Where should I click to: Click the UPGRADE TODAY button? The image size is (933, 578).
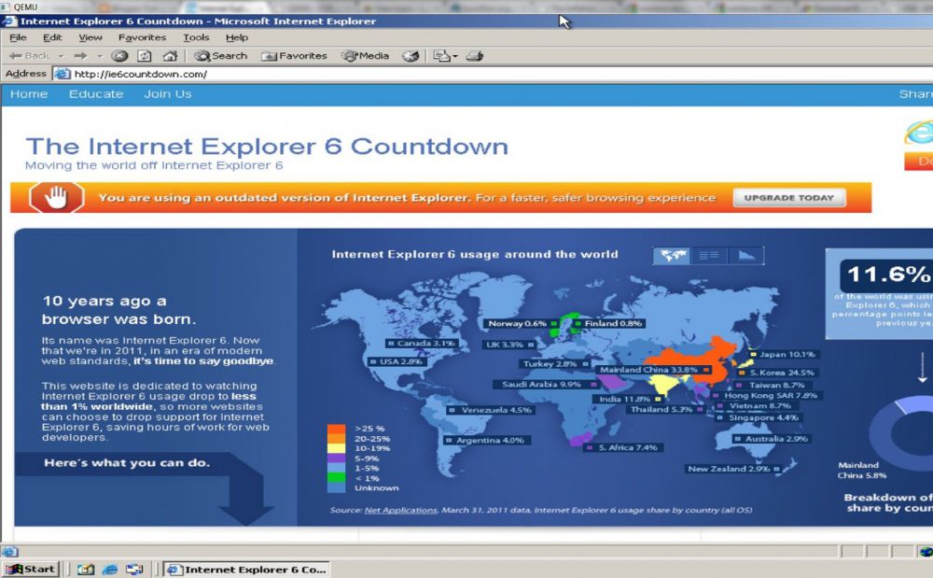(x=789, y=198)
